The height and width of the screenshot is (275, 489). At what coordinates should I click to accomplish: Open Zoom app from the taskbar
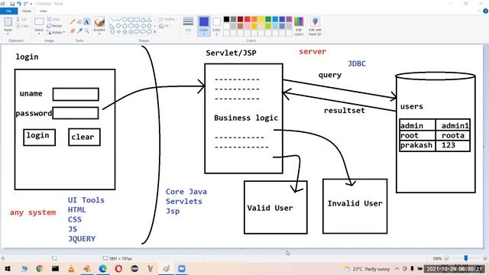click(x=182, y=268)
